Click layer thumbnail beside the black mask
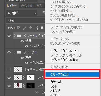This screenshot has height=96, width=101. (x=18, y=86)
